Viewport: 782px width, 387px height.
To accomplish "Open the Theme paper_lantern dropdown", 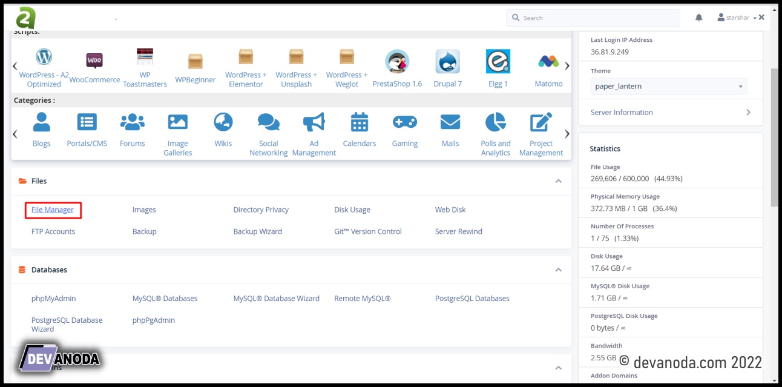I will [x=669, y=86].
